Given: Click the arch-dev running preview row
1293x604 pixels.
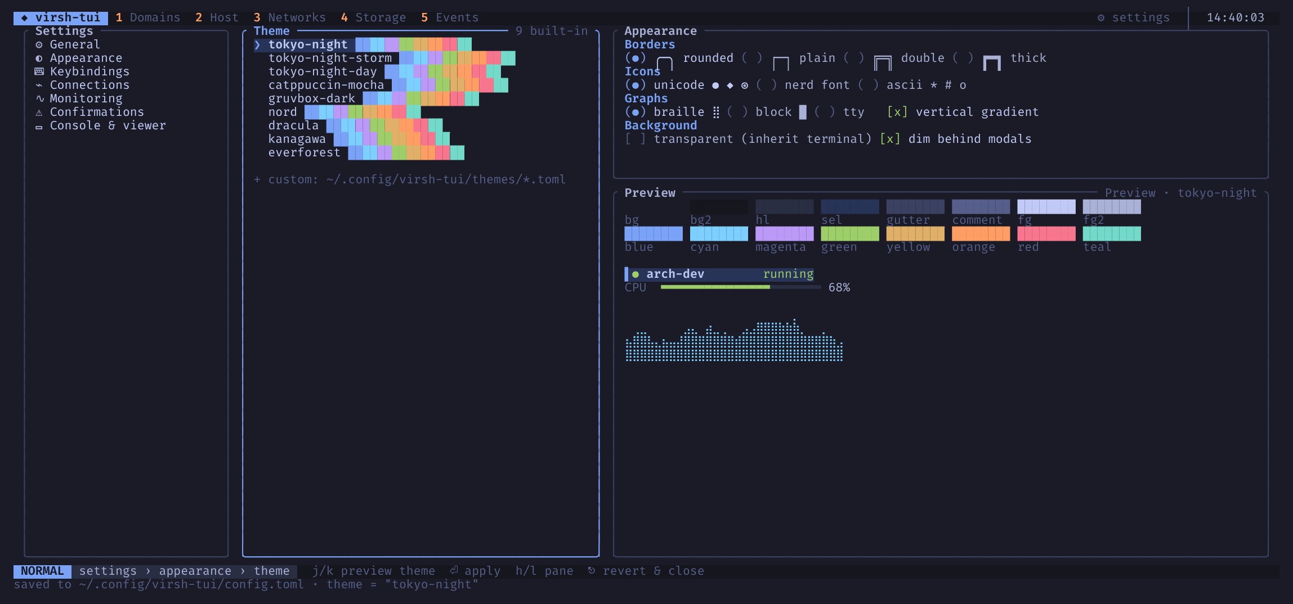Looking at the screenshot, I should coord(719,274).
